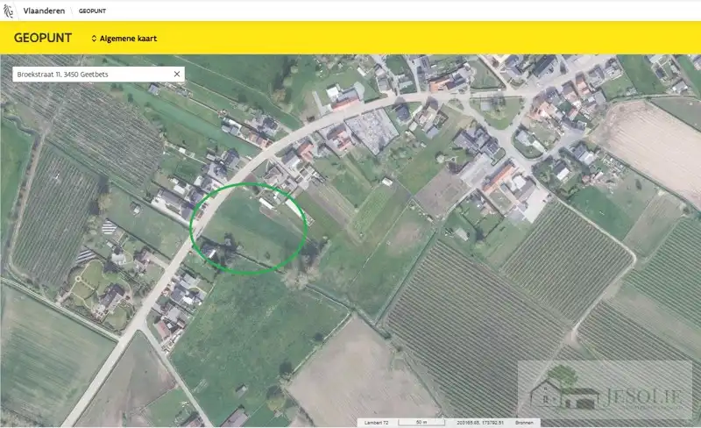This screenshot has width=701, height=428.
Task: Click the gray paved lot near top center
Action: [373, 130]
